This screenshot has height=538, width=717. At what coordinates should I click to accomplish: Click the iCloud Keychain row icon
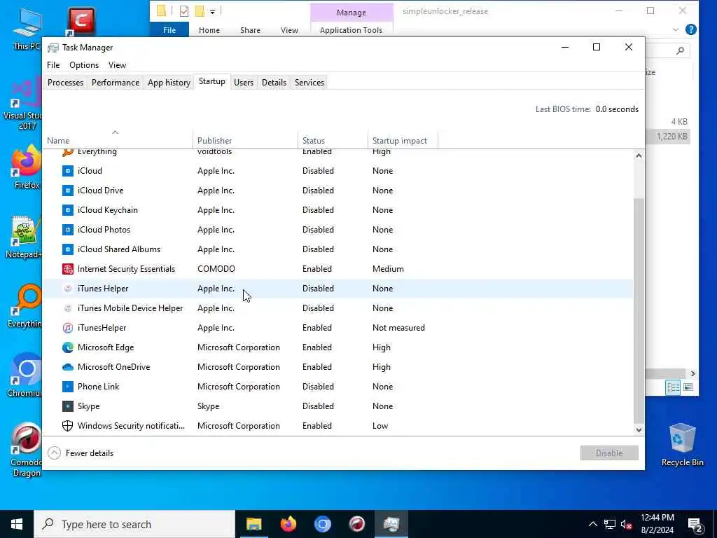point(68,210)
